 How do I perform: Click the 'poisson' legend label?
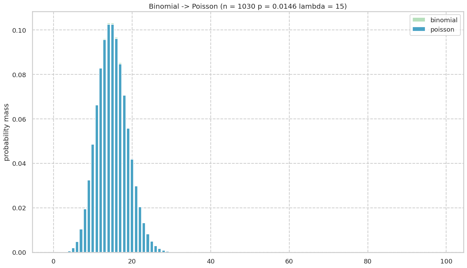coord(442,30)
